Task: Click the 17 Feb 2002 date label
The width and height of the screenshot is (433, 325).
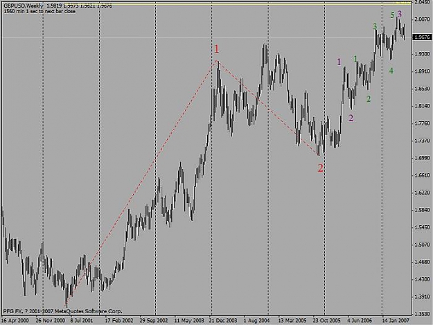Action: [x=119, y=321]
